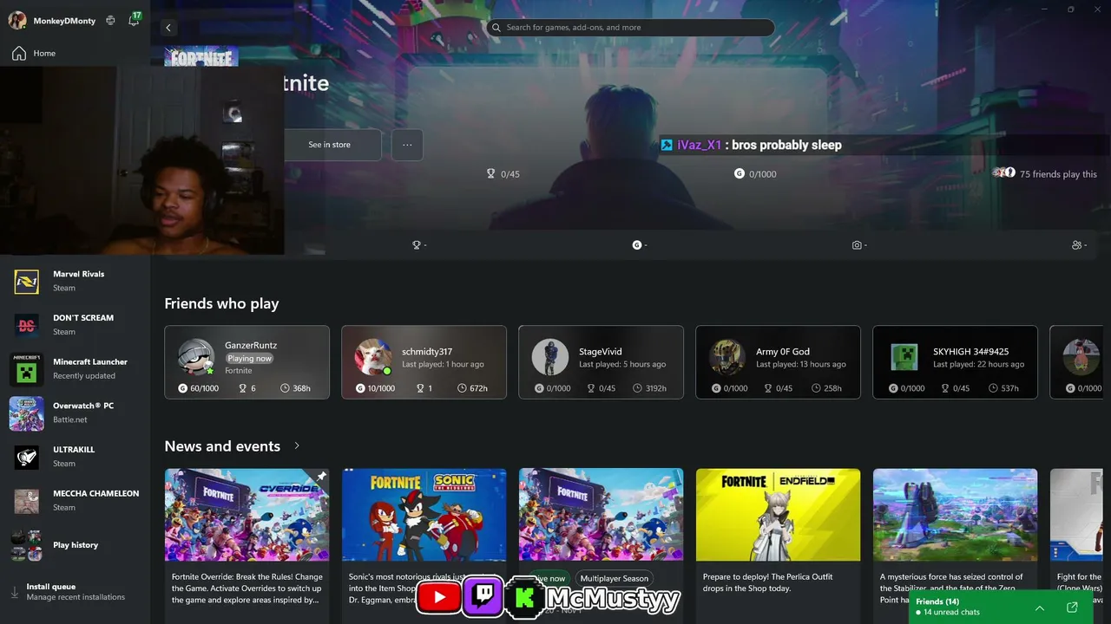The image size is (1111, 624).
Task: Select the gamerscore G icon in the stats bar
Action: tap(637, 245)
